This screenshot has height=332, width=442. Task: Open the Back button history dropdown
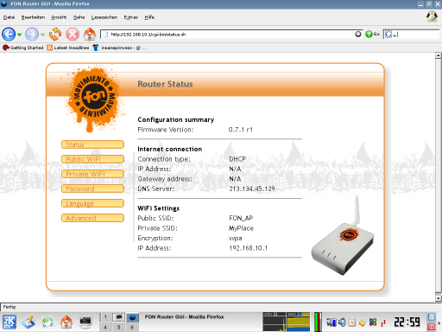[19, 35]
